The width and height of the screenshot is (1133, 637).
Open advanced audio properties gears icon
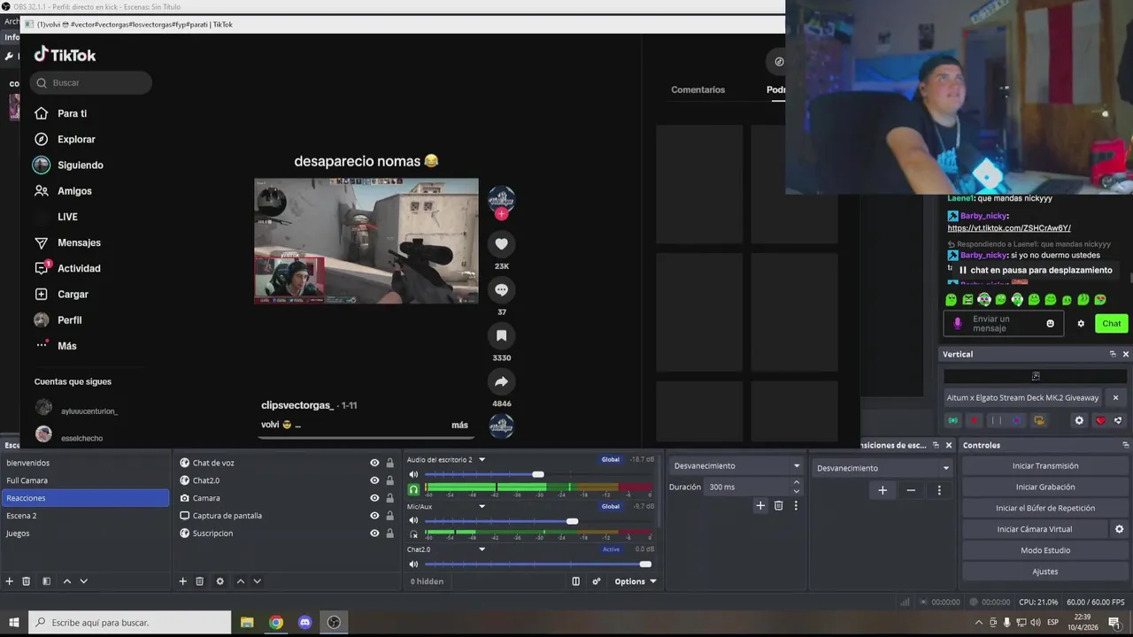point(597,581)
